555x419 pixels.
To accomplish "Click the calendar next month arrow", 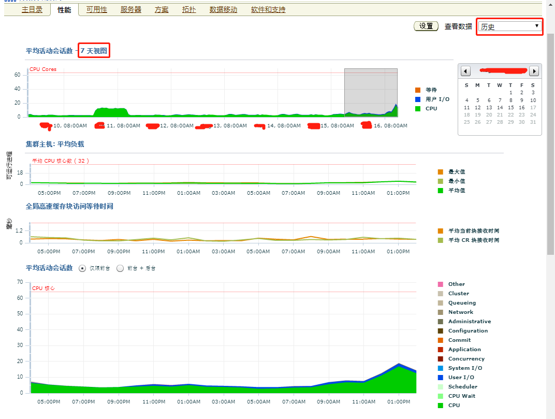I will (534, 70).
